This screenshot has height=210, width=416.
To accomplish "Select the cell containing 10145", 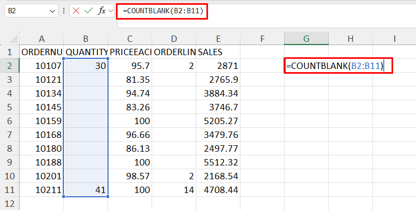I will [41, 107].
